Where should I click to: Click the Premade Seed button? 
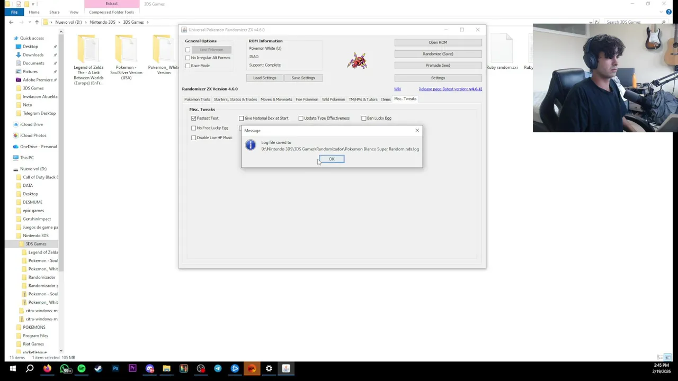pos(438,66)
